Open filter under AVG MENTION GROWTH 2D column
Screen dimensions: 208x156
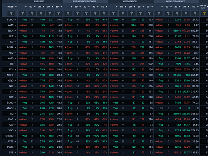86,13
